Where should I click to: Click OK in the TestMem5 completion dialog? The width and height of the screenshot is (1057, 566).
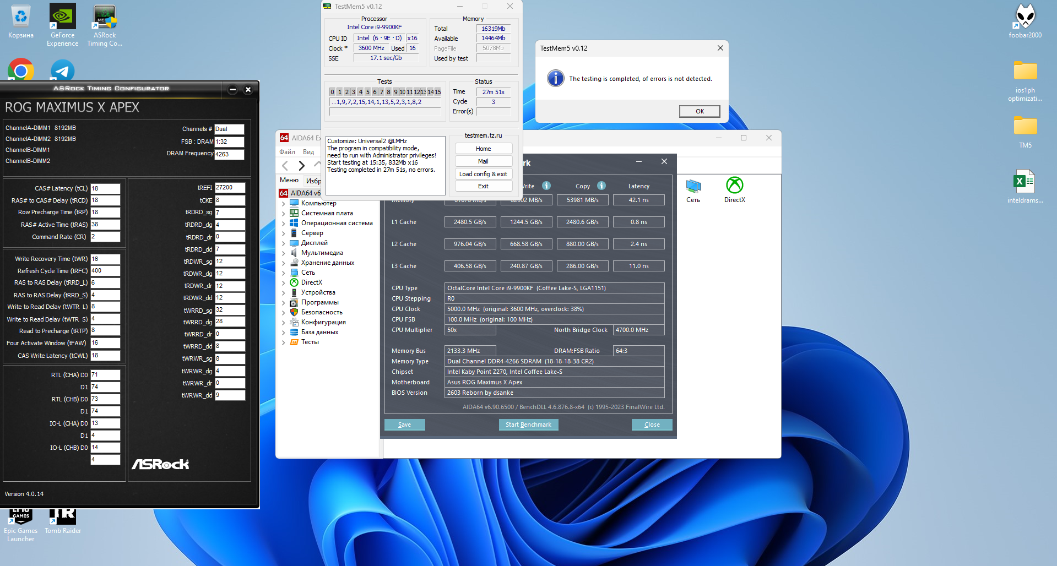700,111
